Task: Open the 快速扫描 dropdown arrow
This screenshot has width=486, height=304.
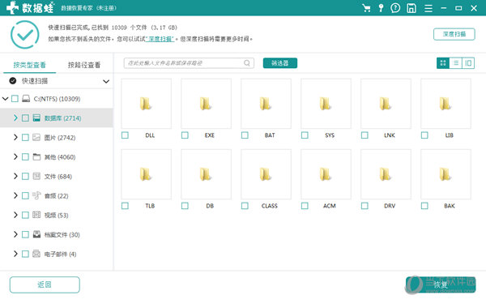Action: [106, 81]
